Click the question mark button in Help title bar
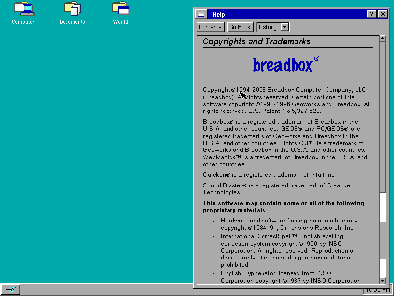The width and height of the screenshot is (394, 296). [372, 14]
